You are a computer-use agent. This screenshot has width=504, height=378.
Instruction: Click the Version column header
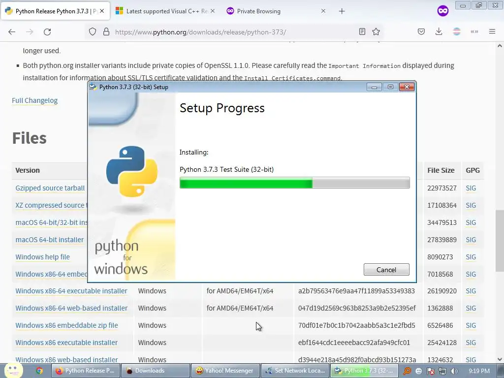[28, 170]
